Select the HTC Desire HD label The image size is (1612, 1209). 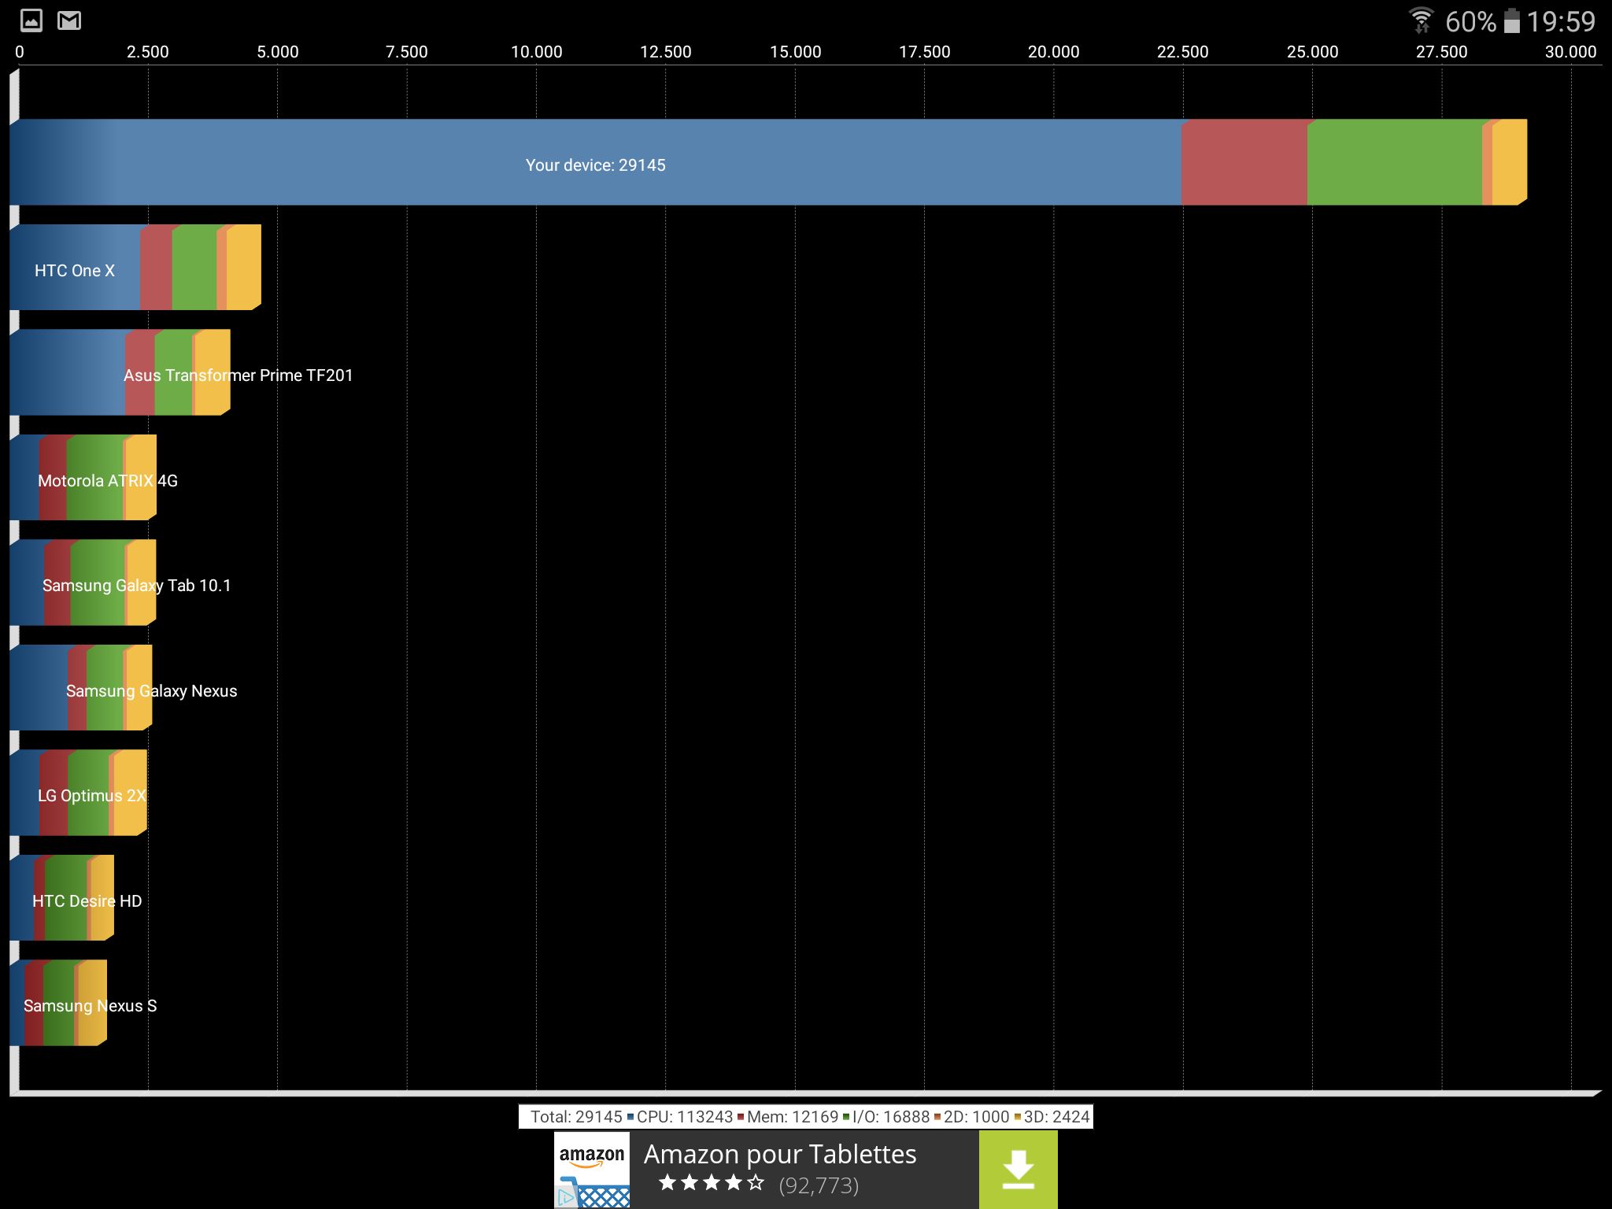coord(87,901)
